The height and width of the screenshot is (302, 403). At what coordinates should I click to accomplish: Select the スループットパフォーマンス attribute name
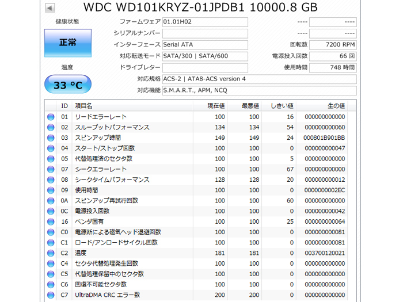click(x=112, y=127)
